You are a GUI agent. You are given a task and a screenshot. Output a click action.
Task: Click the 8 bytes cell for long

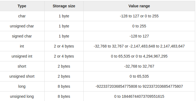click(64, 86)
